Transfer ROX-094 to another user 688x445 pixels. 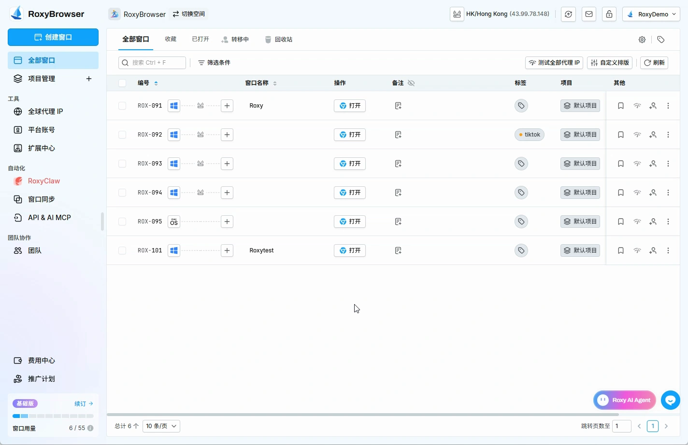click(x=653, y=193)
